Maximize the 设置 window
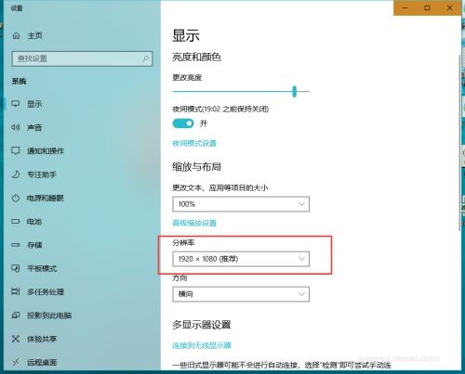This screenshot has width=465, height=374. click(x=427, y=8)
